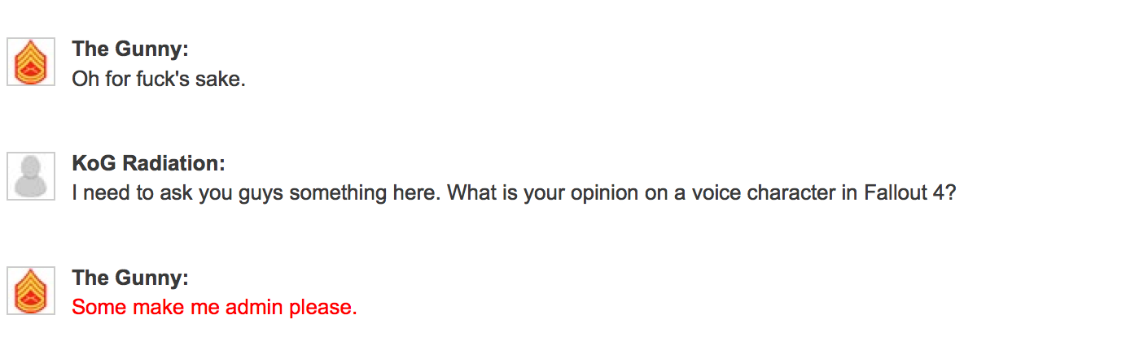This screenshot has height=341, width=1148.
Task: Click the word "please." in the red text
Action: point(329,309)
